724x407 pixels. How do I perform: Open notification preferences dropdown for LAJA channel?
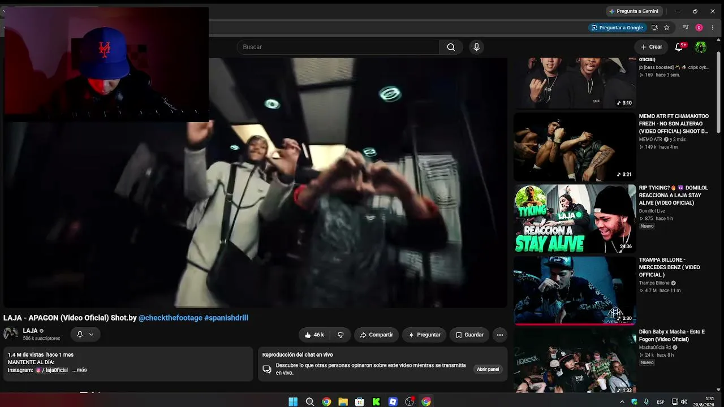coord(85,335)
